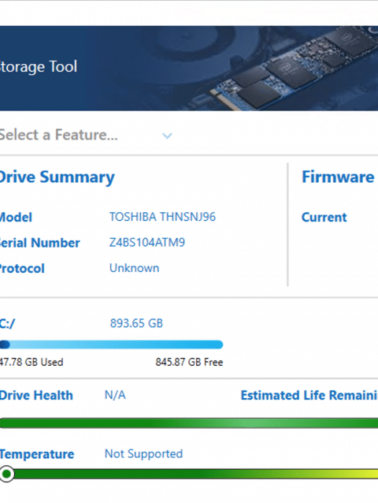Click the dropdown chevron beside Select a Feature
This screenshot has height=503, width=378.
pos(167,136)
